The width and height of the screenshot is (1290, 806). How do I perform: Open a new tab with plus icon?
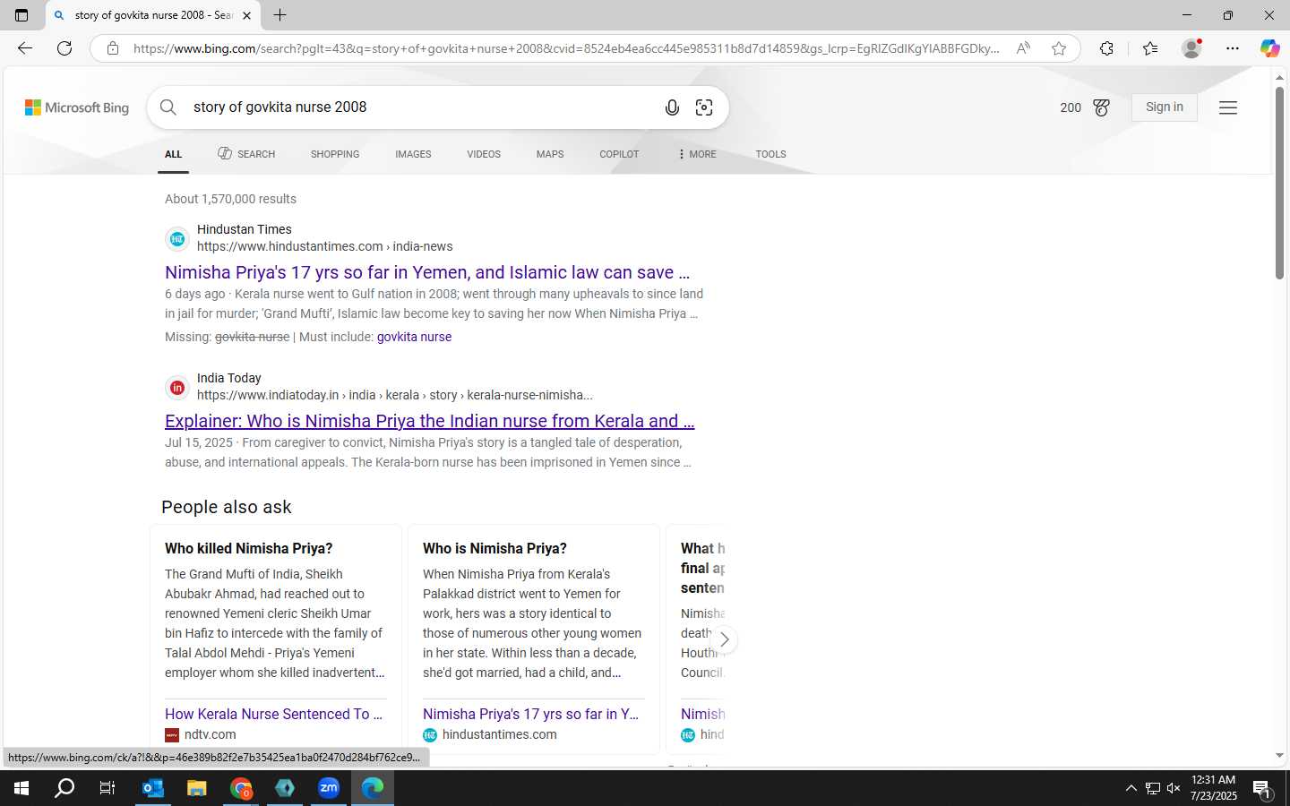tap(279, 15)
